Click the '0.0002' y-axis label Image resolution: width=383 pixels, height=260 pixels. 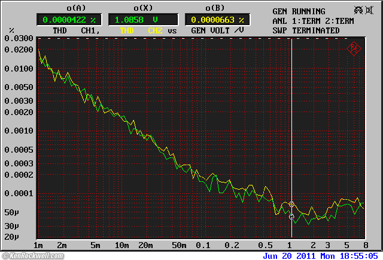pyautogui.click(x=19, y=175)
